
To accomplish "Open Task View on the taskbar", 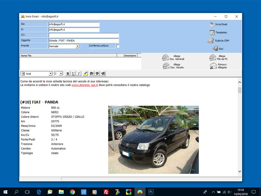I will (27, 192).
